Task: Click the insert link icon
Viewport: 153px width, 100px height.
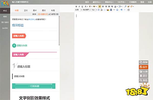Action: (x=102, y=10)
